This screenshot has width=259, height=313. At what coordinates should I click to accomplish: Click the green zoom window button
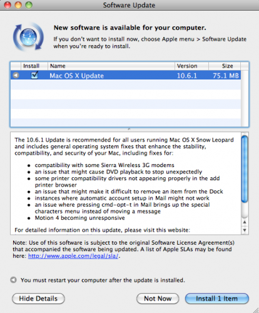tap(29, 5)
